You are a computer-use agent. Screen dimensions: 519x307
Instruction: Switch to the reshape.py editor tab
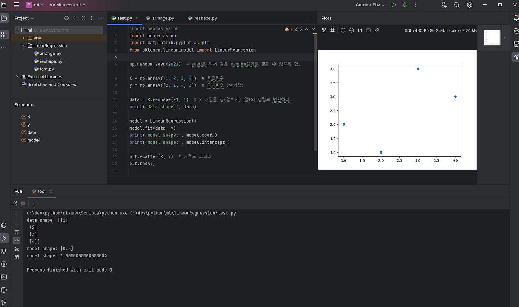pos(205,18)
